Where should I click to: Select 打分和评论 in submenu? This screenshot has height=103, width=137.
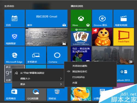(x=90, y=77)
